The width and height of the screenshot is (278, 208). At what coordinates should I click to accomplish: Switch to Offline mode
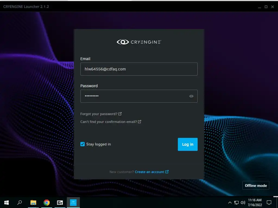click(256, 185)
